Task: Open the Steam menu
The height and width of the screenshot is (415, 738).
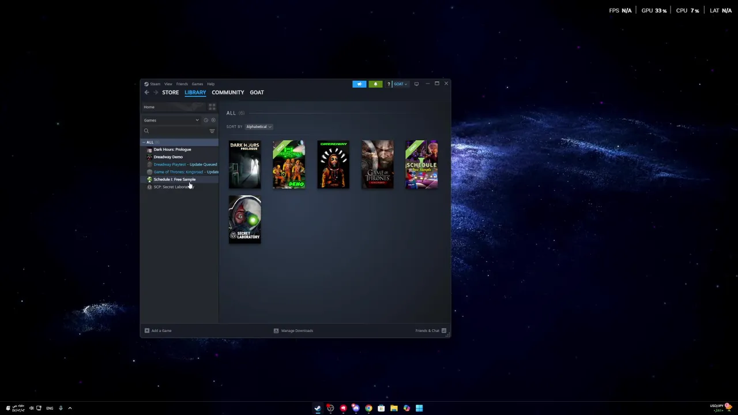Action: click(x=156, y=84)
